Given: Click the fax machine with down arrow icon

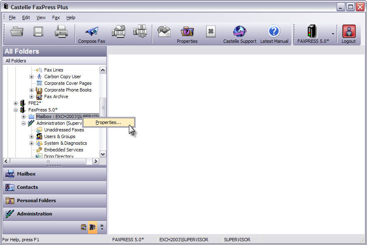Looking at the screenshot, I should click(140, 32).
